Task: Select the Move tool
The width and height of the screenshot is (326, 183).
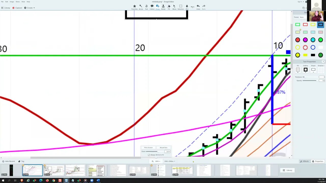Action: click(174, 7)
